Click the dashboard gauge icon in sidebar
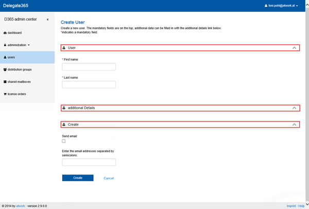 pyautogui.click(x=5, y=32)
